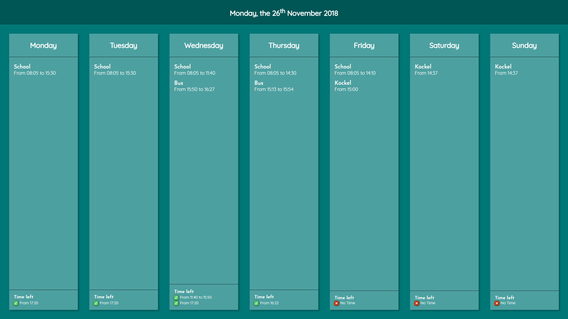This screenshot has width=568, height=319.
Task: Click Thursday's 'From 16:22' free time
Action: (x=270, y=303)
